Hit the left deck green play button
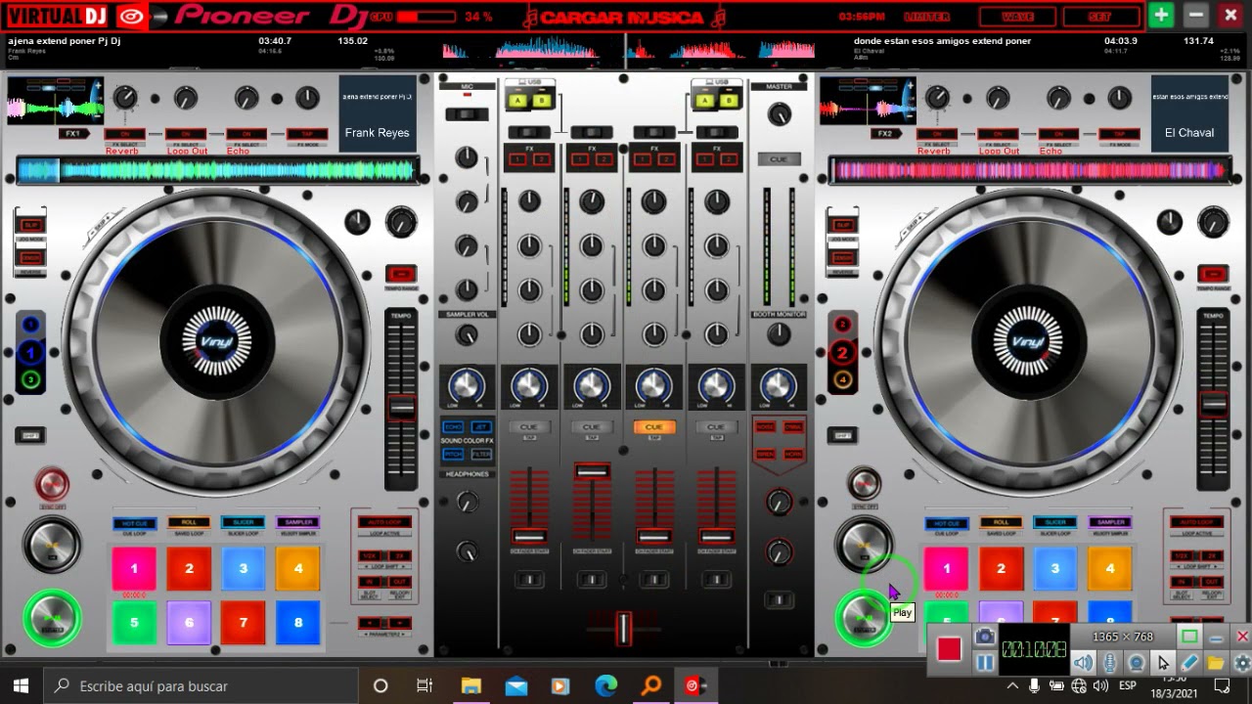This screenshot has height=704, width=1252. click(52, 618)
